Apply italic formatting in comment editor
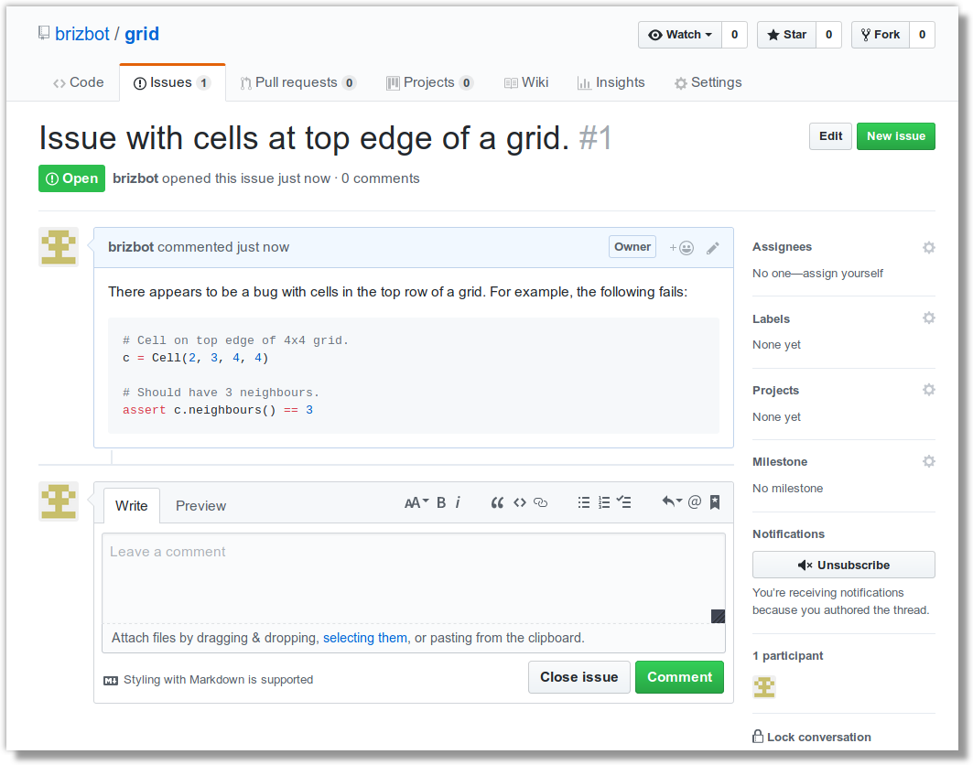This screenshot has height=765, width=973. tap(458, 502)
